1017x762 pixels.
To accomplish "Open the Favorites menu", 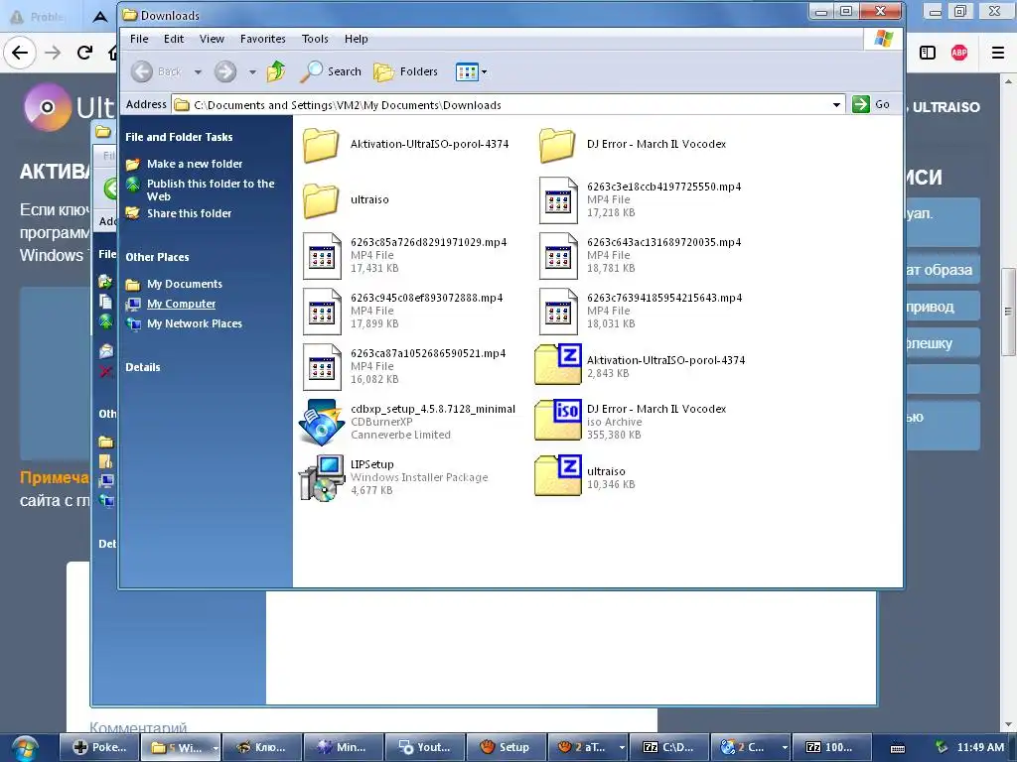I will (262, 39).
